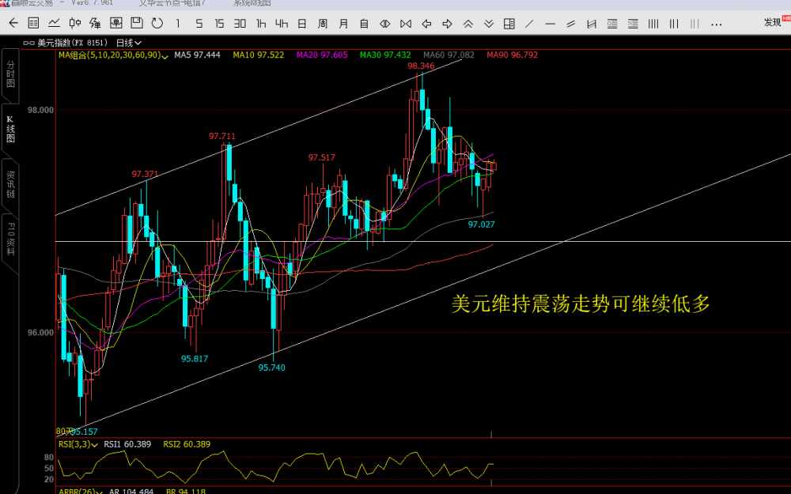This screenshot has height=494, width=791.
Task: Click the 98.000 price axis label
Action: (x=40, y=111)
